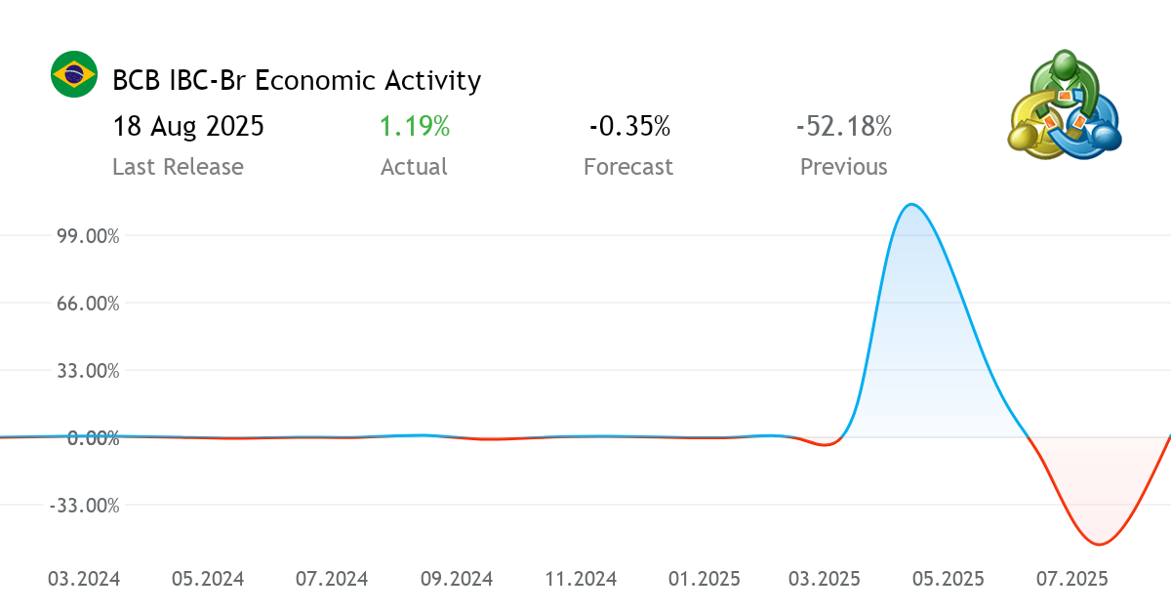Click the chart peak near 05.2025

[910, 205]
